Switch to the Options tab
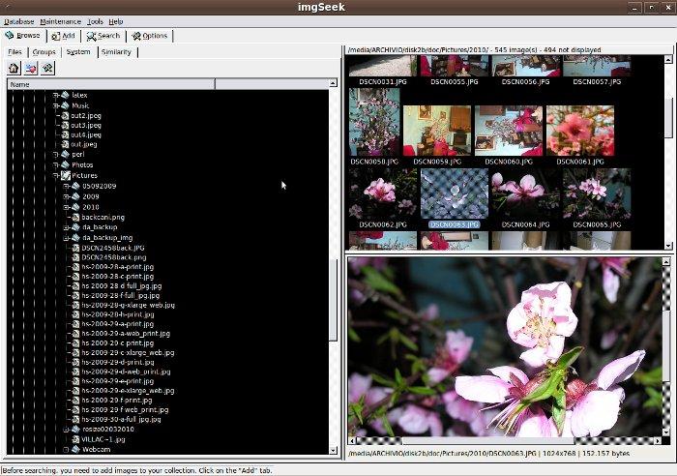The image size is (677, 476). pyautogui.click(x=149, y=36)
